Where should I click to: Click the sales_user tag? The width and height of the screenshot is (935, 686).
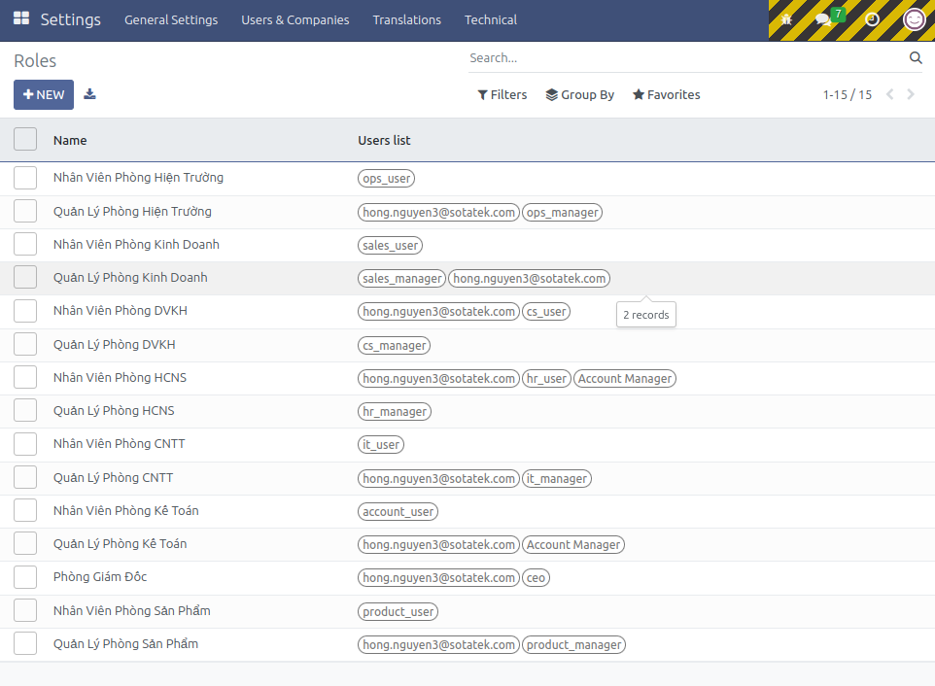point(390,245)
